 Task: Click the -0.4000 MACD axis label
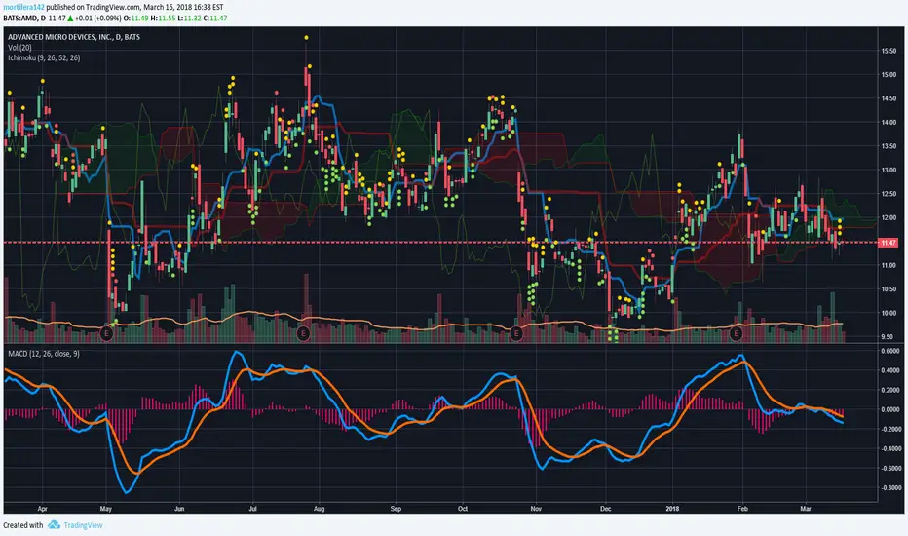(x=890, y=449)
